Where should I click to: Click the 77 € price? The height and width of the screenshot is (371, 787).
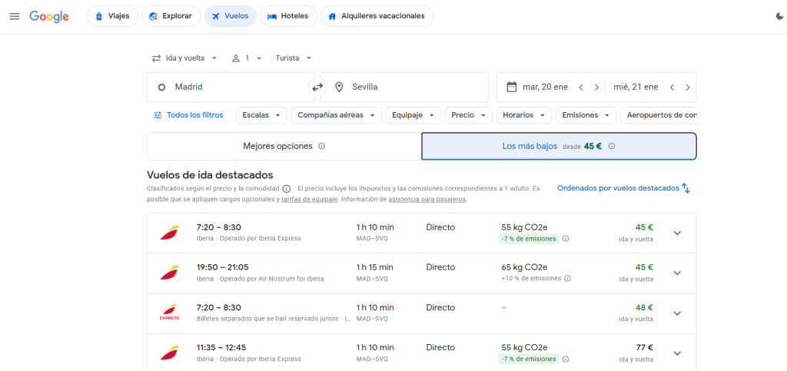[x=645, y=347]
